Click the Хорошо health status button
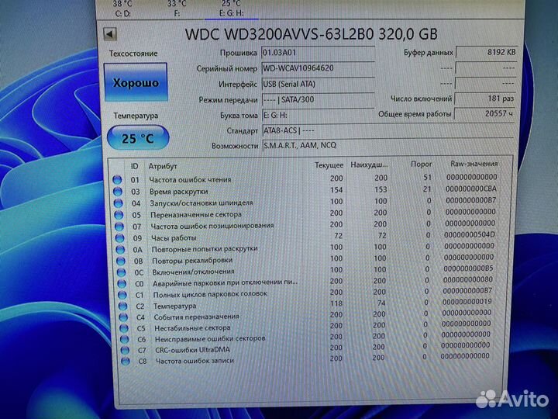This screenshot has width=558, height=419. pos(136,83)
